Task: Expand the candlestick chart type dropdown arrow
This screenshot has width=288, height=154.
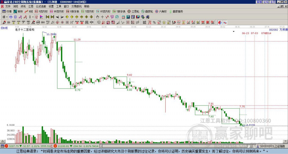Action: tap(33, 17)
